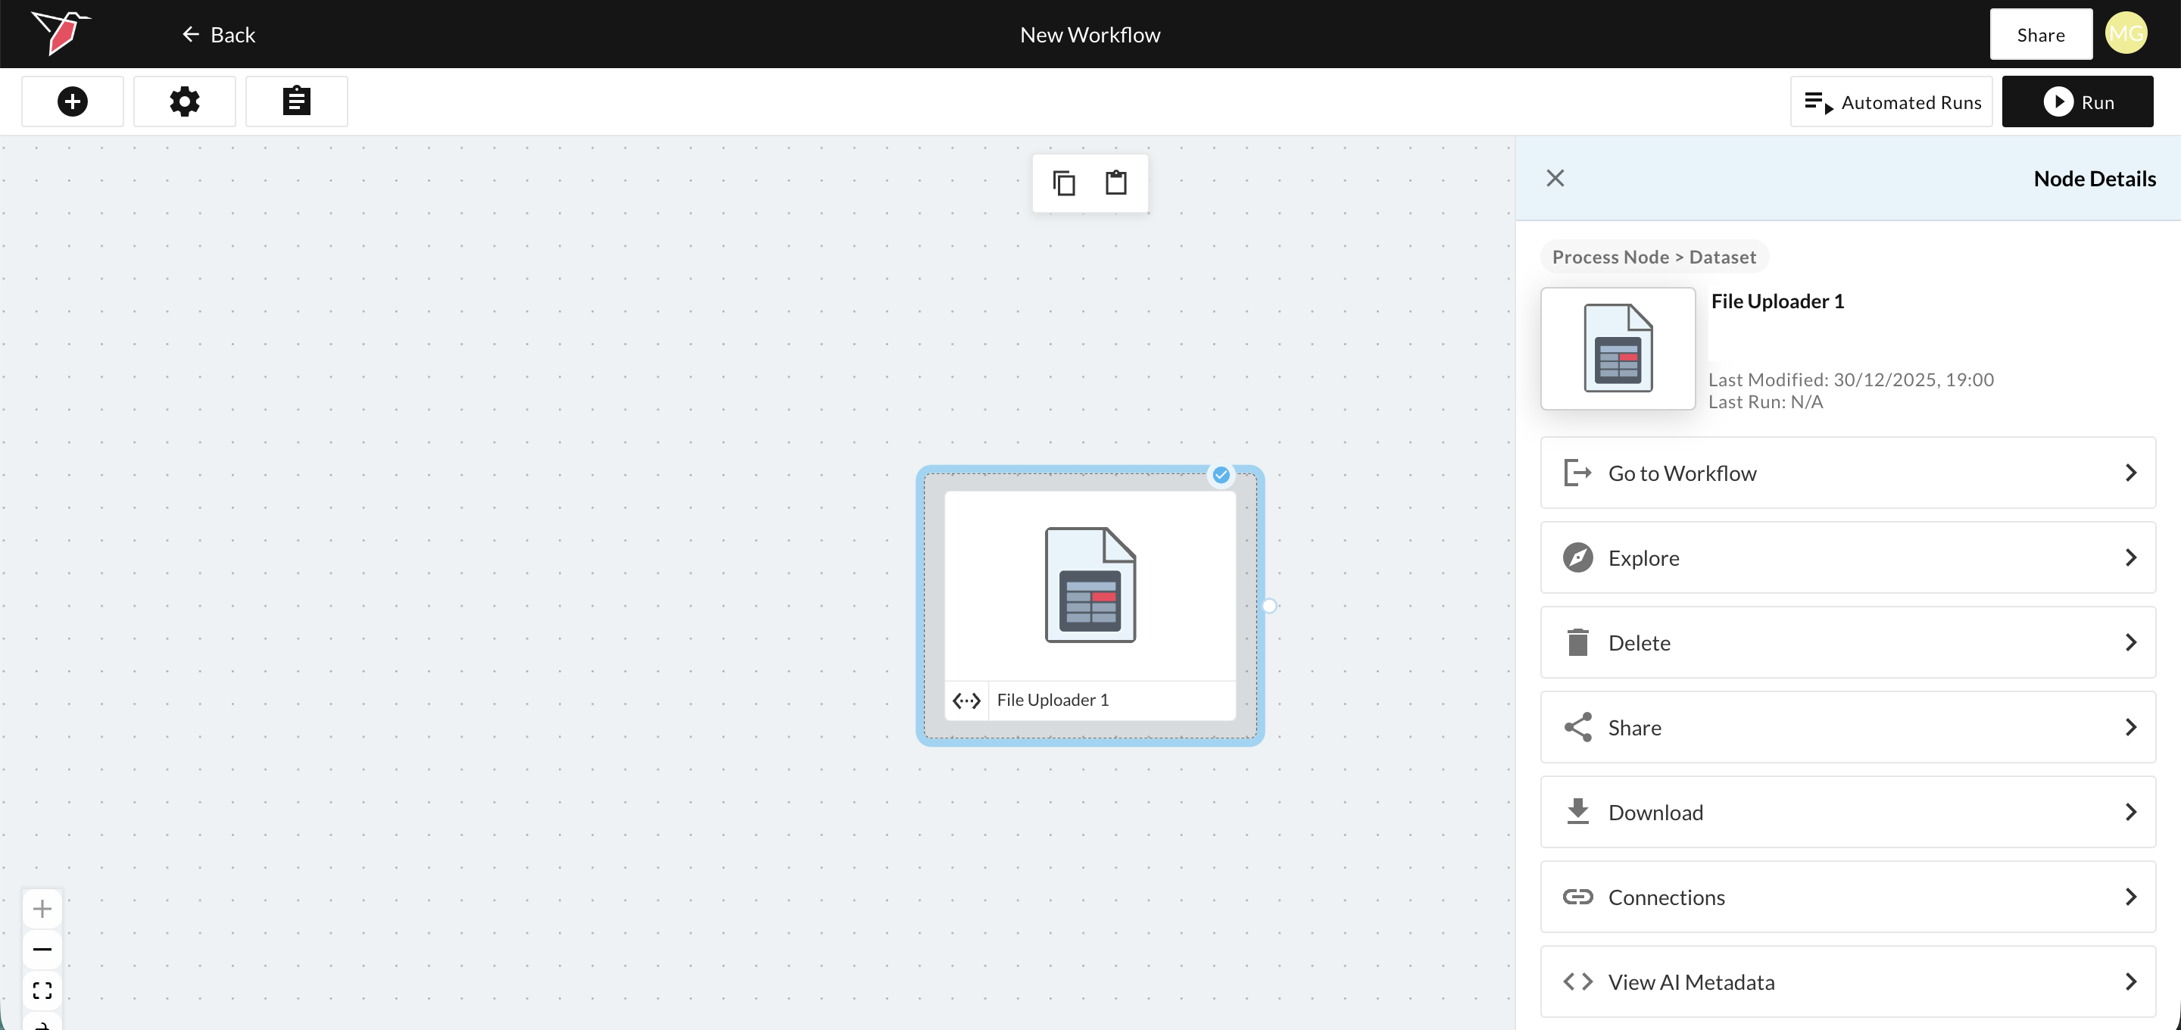Click the add node plus icon

(73, 101)
